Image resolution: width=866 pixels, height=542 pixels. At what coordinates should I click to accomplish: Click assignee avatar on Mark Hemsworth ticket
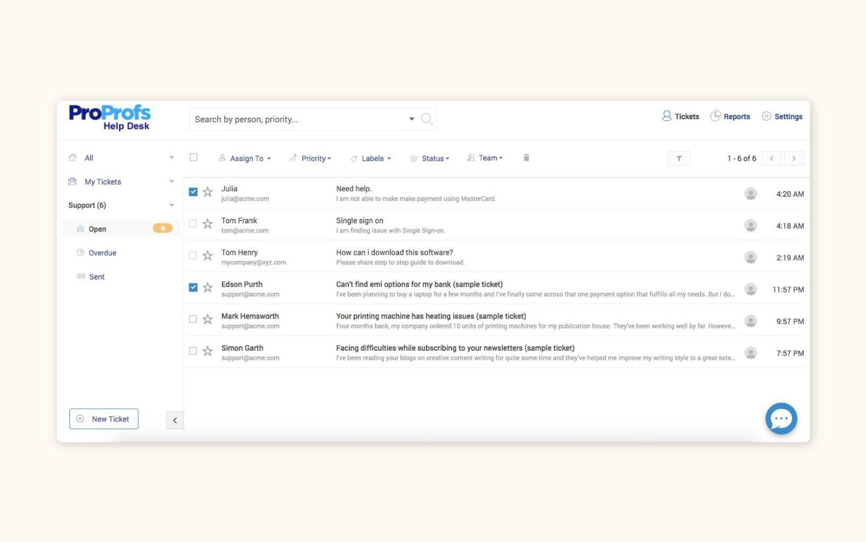click(x=750, y=321)
